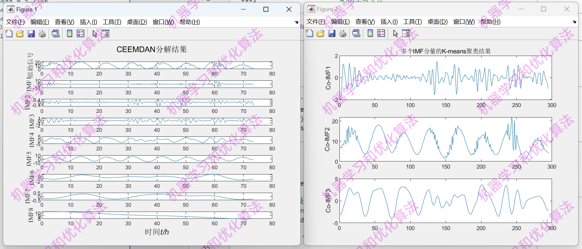Open 帮助(H) menu in Figure 2
Image resolution: width=582 pixels, height=249 pixels.
coord(491,22)
